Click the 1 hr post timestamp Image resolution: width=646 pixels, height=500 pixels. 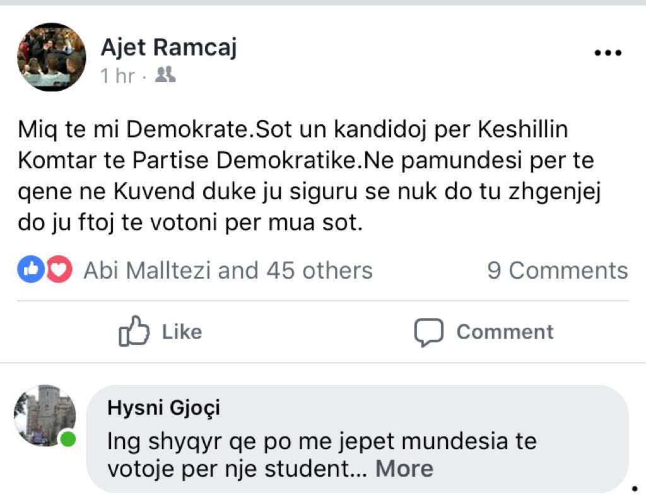tap(117, 76)
